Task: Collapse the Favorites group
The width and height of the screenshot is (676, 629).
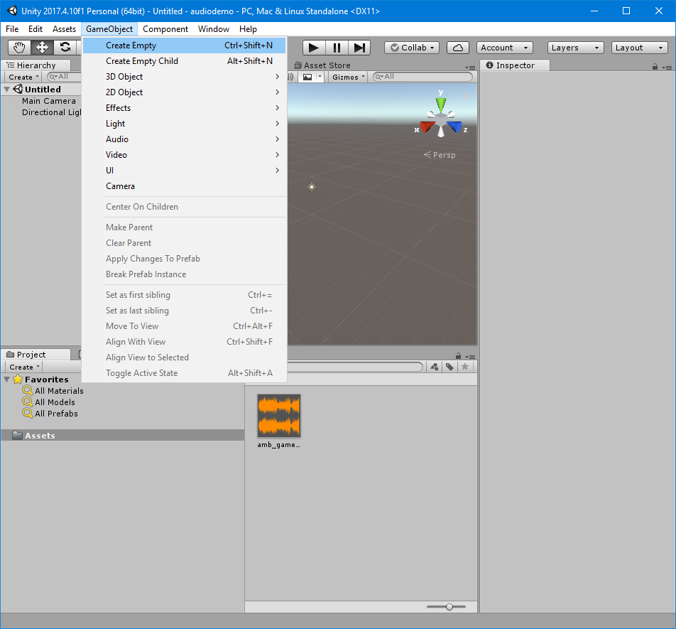Action: pyautogui.click(x=7, y=380)
